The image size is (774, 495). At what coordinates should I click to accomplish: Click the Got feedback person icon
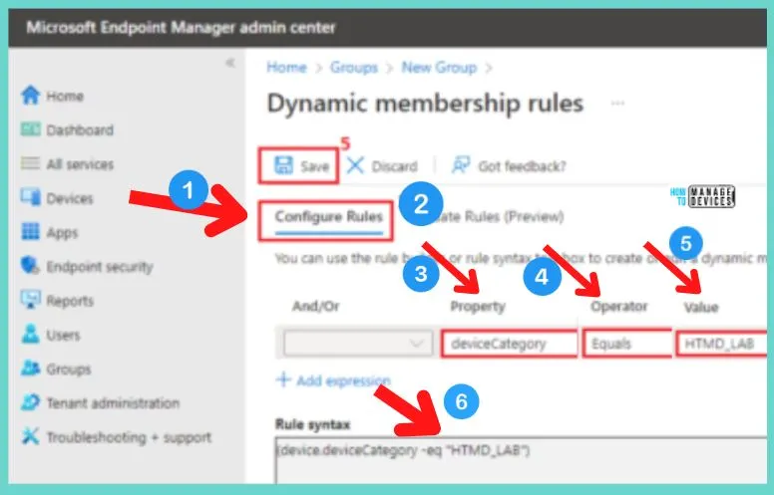[x=461, y=165]
